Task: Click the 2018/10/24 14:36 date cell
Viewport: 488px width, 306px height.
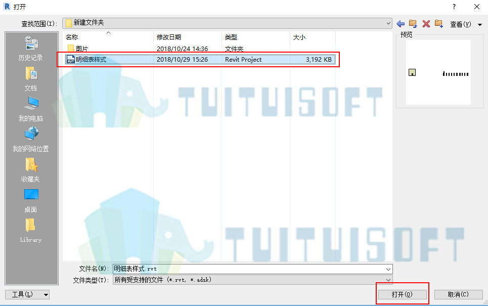Action: [182, 49]
